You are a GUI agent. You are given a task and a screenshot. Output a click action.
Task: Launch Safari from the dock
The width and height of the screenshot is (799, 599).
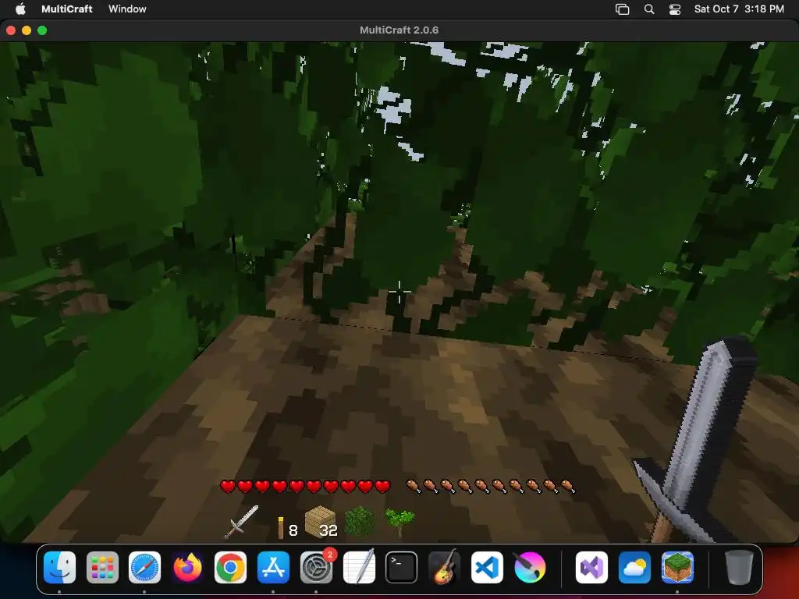(144, 567)
